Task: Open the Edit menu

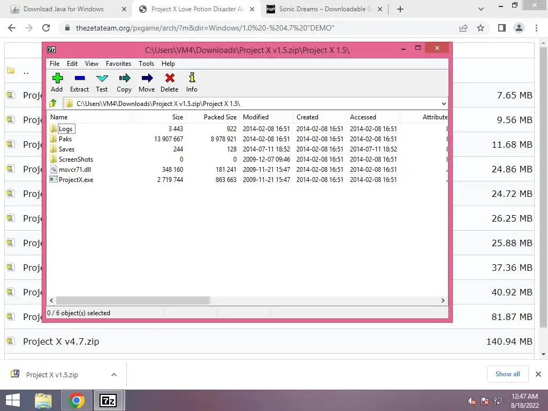Action: pos(72,64)
